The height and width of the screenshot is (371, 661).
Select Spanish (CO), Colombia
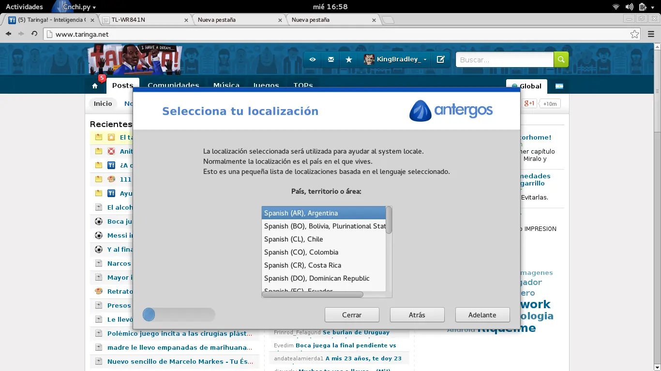pos(324,252)
